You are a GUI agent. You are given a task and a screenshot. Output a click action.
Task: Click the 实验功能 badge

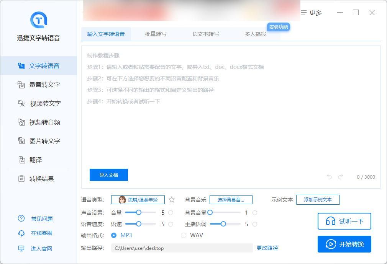pos(279,27)
